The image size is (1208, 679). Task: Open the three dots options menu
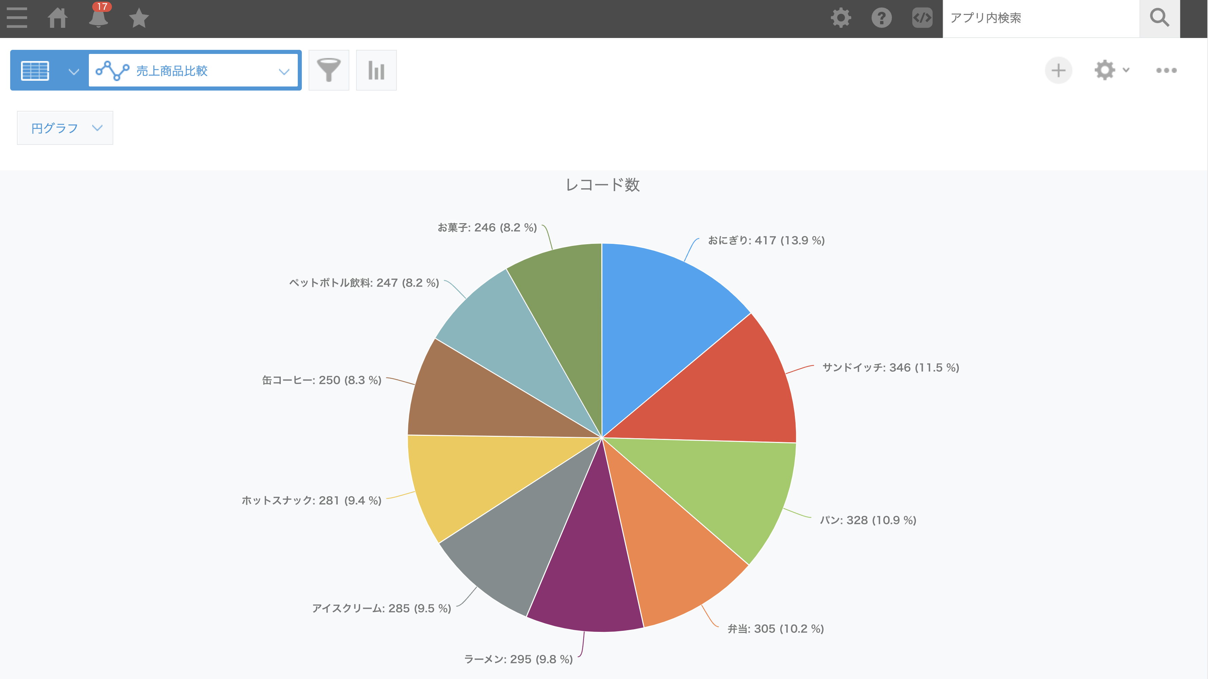[x=1166, y=70]
